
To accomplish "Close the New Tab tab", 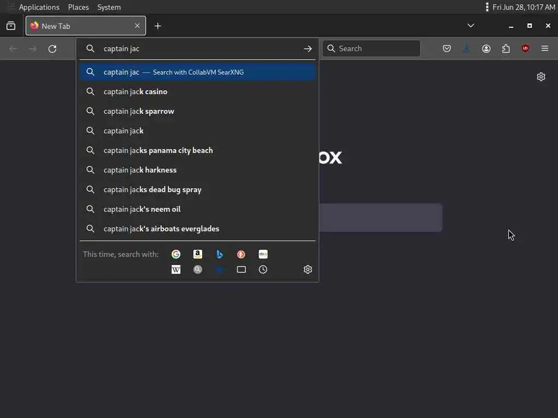I will (x=137, y=26).
